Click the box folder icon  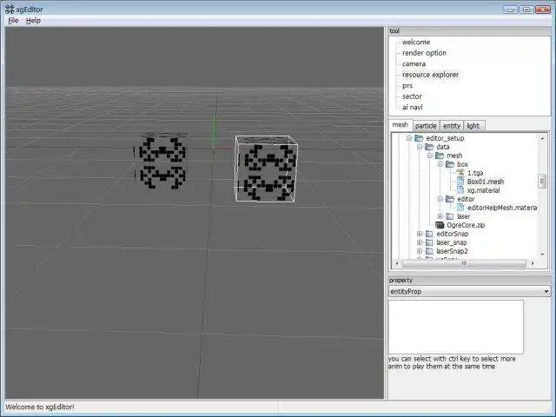point(450,164)
